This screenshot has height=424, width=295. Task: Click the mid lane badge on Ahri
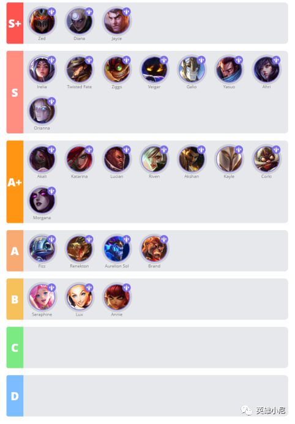276,60
